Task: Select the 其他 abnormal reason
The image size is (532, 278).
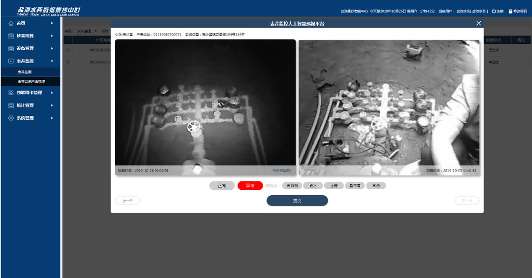Action: (x=376, y=186)
